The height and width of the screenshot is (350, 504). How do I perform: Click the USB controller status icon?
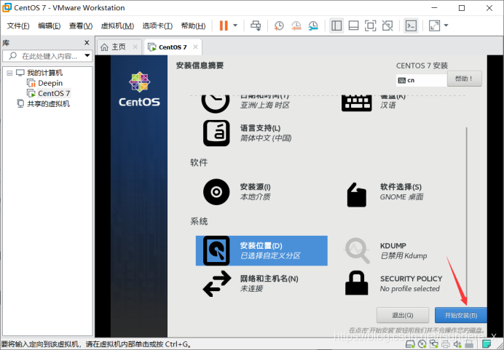(469, 344)
